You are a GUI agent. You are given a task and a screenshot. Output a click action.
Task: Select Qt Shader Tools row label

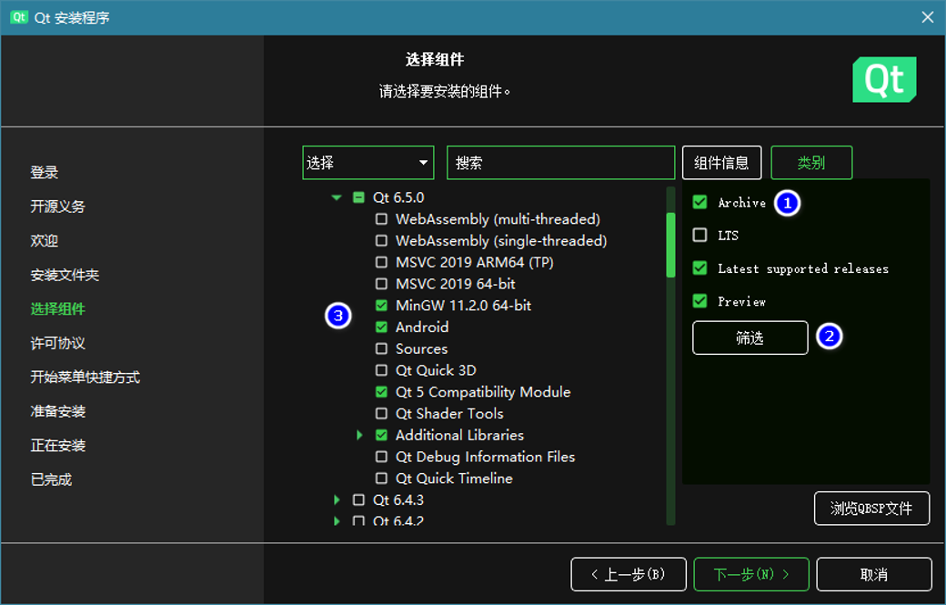448,413
